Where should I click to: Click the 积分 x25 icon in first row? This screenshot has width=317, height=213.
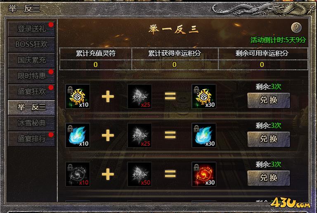coord(140,96)
